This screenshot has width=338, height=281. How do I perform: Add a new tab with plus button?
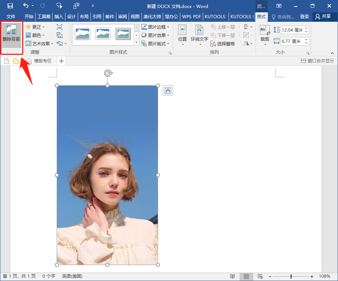coord(61,61)
